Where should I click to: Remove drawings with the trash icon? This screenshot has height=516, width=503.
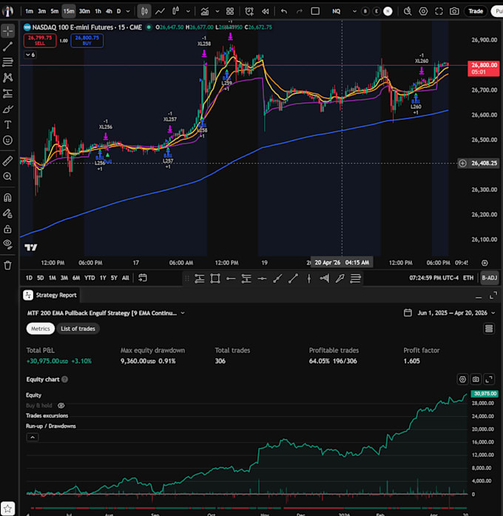(x=8, y=265)
